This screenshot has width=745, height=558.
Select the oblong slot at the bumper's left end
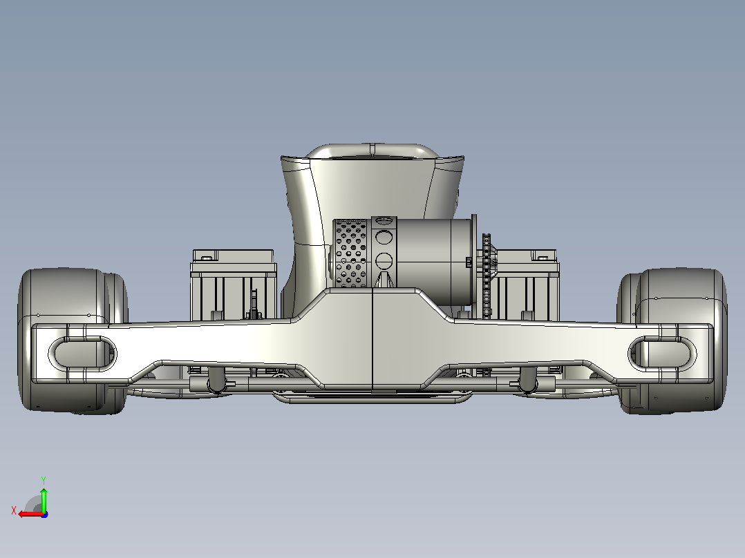(83, 354)
